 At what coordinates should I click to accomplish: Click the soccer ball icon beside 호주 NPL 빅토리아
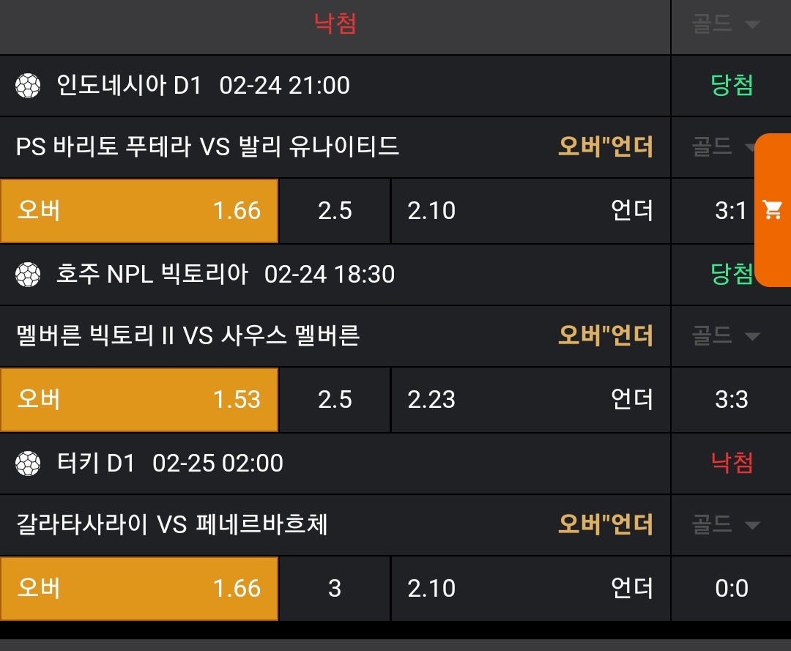pos(28,275)
